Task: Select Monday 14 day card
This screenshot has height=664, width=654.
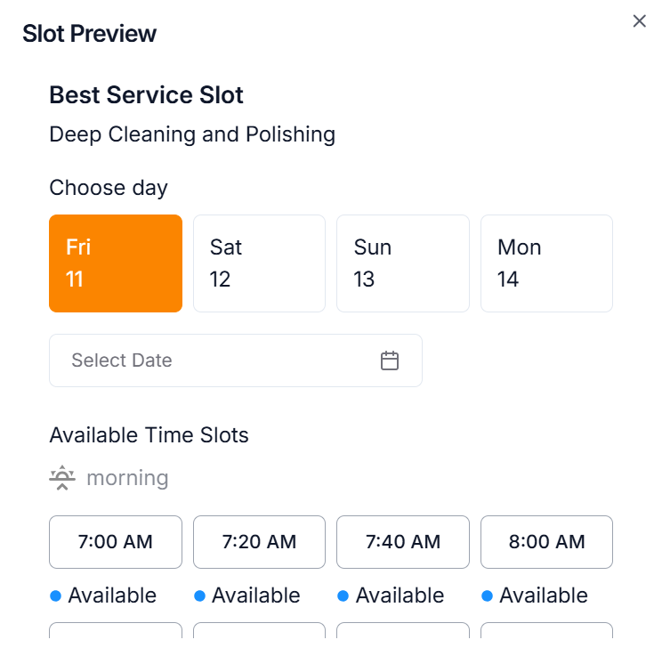Action: click(546, 263)
